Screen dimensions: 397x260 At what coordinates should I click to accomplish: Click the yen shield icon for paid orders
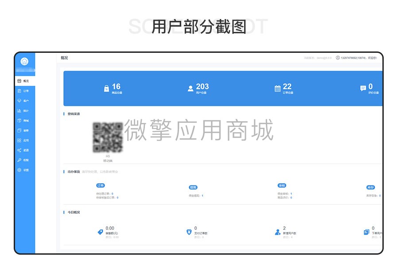tap(189, 232)
